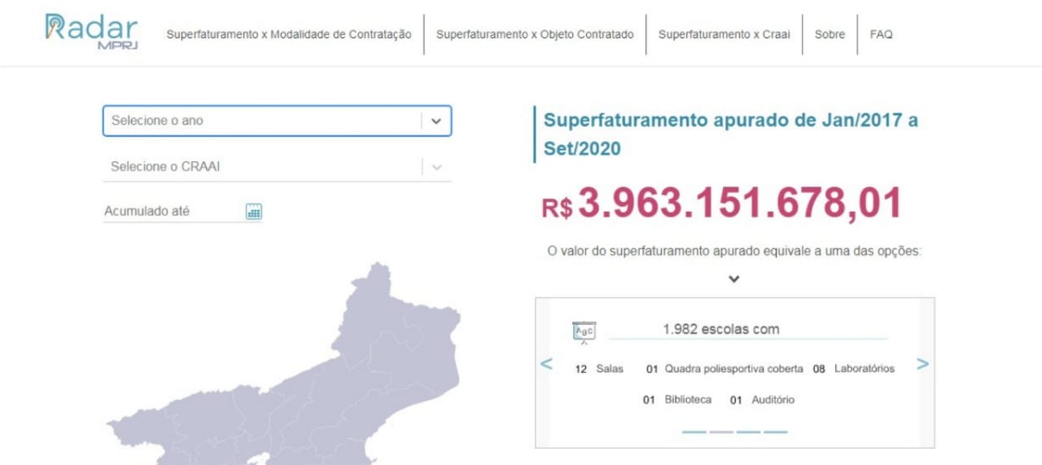Image resolution: width=1042 pixels, height=465 pixels.
Task: Open the 'Selecione o CRAAI' dropdown arrow
Action: point(436,167)
